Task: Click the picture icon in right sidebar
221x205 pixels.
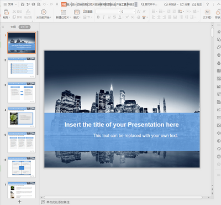Action: [x=219, y=125]
